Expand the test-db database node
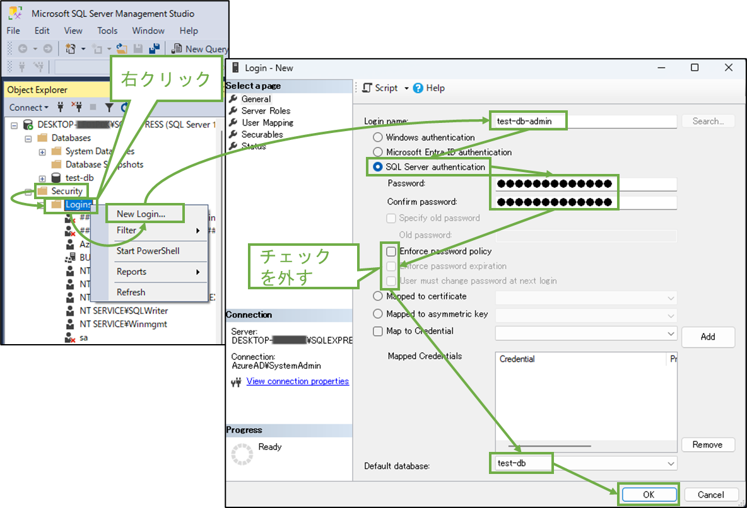This screenshot has height=508, width=747. tap(42, 179)
